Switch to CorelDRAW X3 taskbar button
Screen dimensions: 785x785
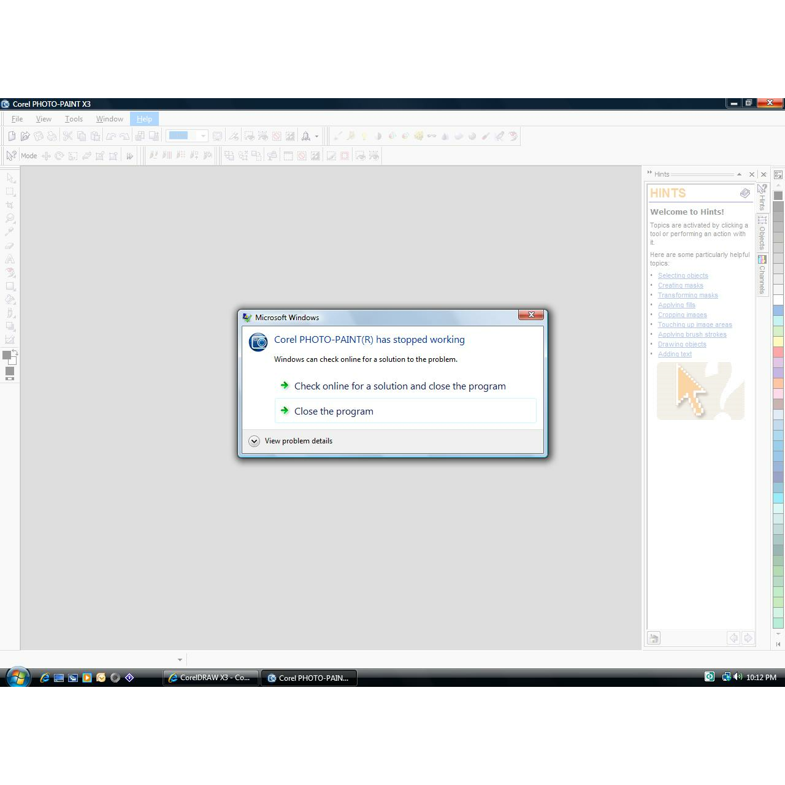(210, 678)
